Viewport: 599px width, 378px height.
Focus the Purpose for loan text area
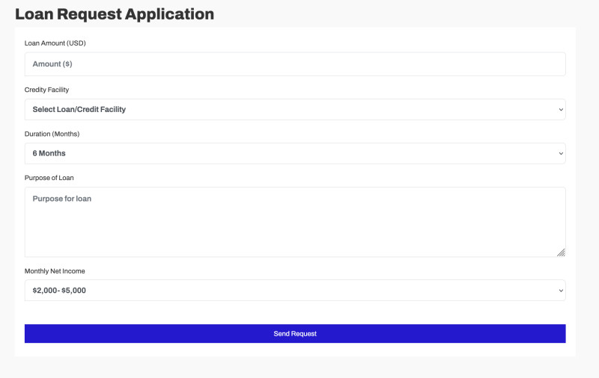(295, 222)
